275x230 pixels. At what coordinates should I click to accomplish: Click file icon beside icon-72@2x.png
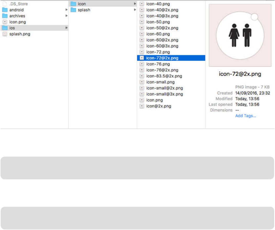[x=142, y=58]
